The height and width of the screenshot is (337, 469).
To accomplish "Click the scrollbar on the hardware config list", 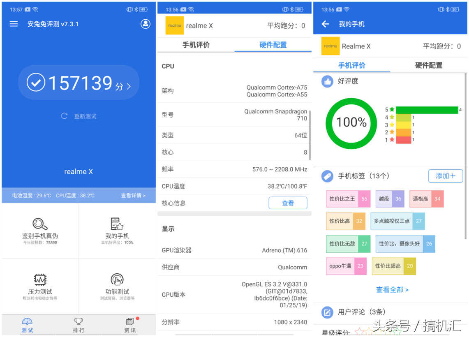I will [x=310, y=135].
